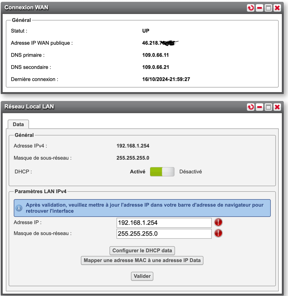This screenshot has height=296, width=288.
Task: Close the Connexion WAN panel
Action: click(277, 8)
